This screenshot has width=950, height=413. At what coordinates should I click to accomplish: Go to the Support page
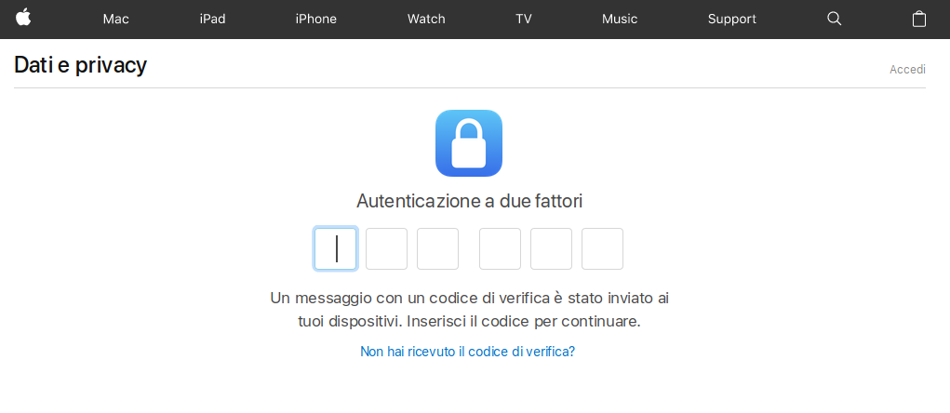click(732, 19)
